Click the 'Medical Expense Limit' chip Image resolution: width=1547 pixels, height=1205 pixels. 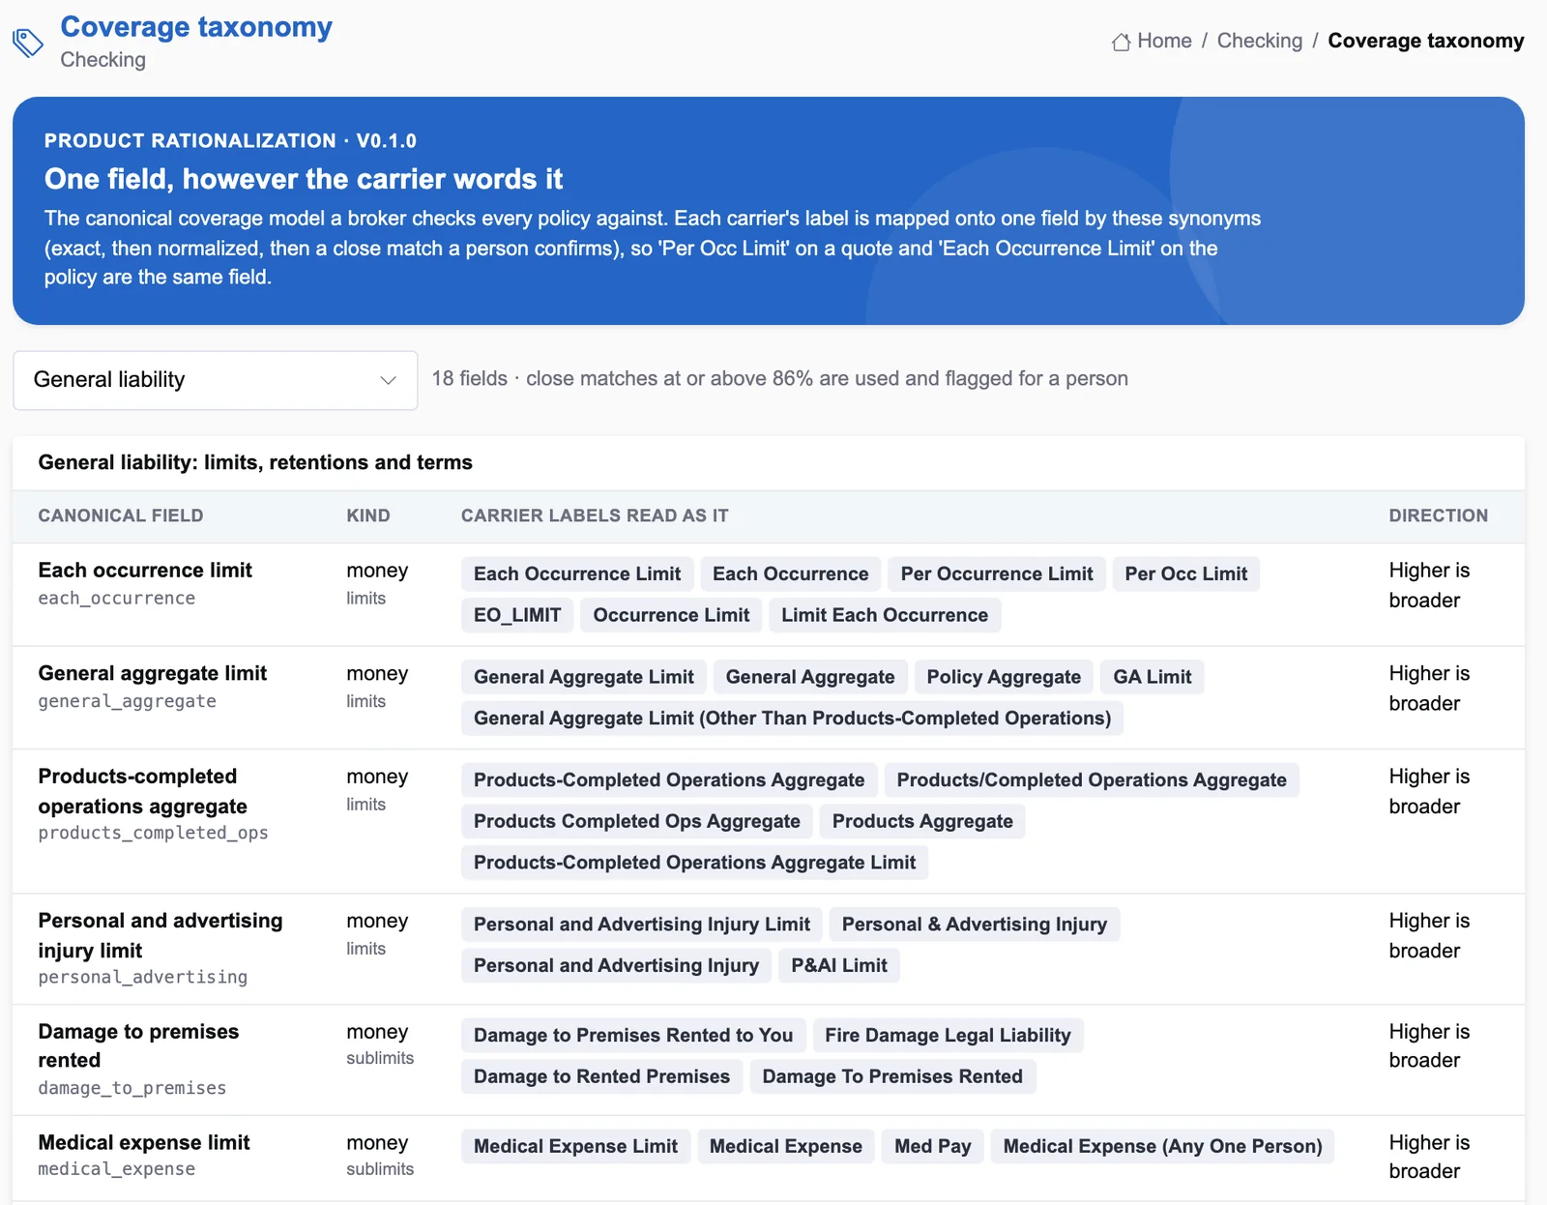click(575, 1147)
